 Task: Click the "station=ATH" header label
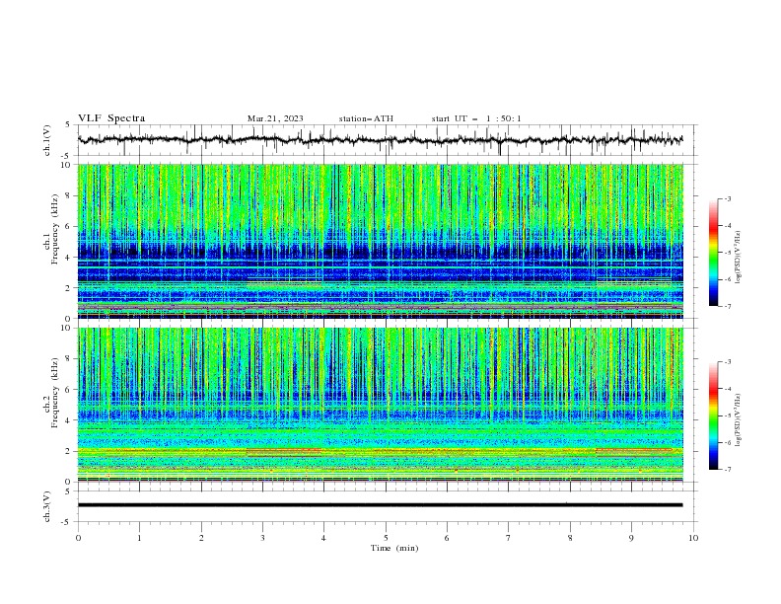tap(366, 118)
